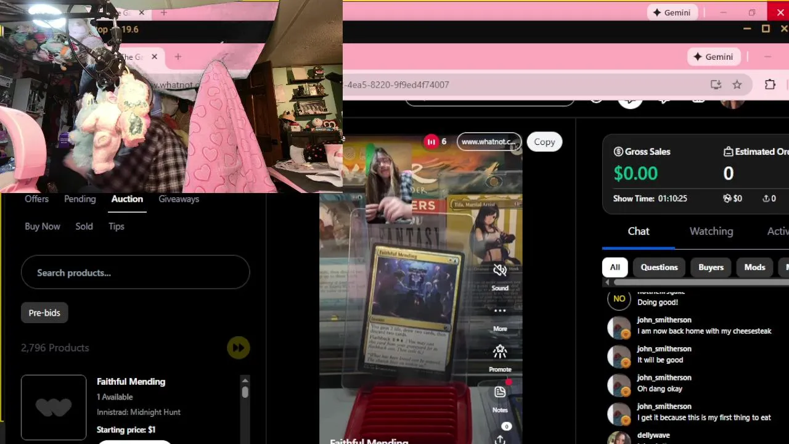The image size is (789, 444).
Task: Click Starting price: $1 text
Action: [x=126, y=430]
